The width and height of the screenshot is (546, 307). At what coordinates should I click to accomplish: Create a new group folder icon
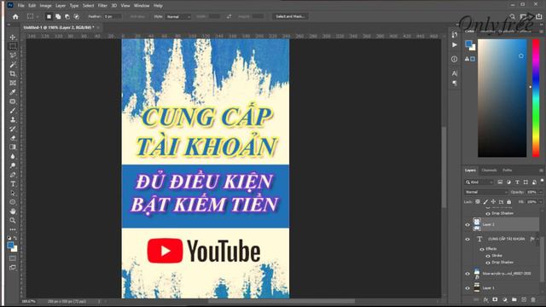point(514,299)
